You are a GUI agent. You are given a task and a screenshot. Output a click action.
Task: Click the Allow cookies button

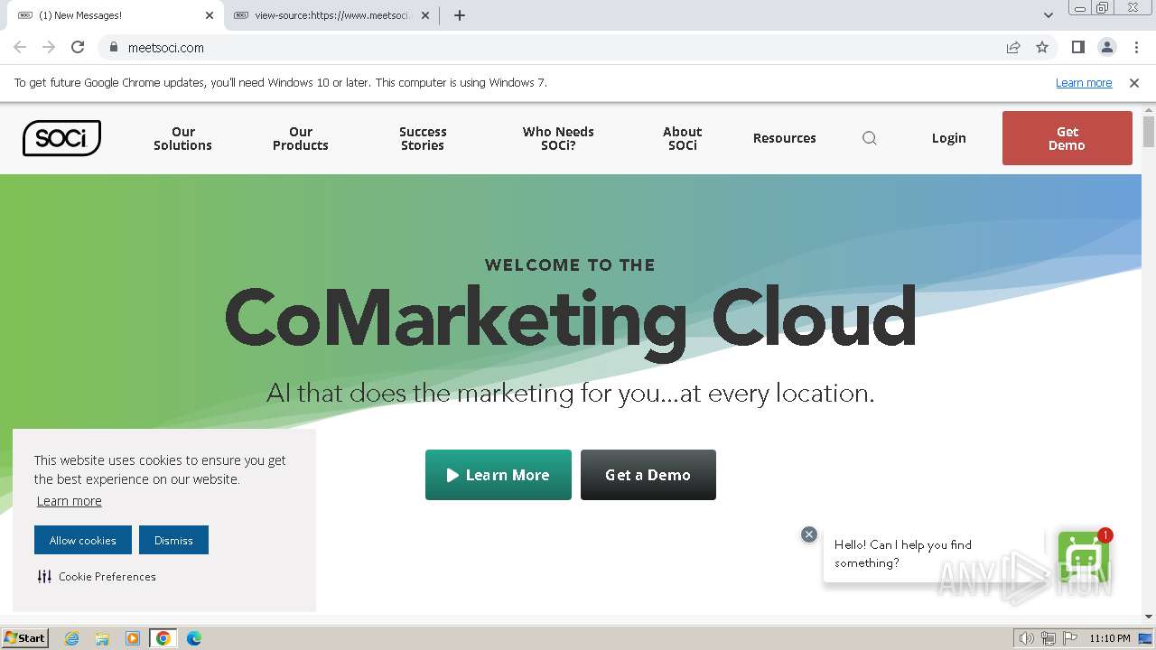coord(83,540)
